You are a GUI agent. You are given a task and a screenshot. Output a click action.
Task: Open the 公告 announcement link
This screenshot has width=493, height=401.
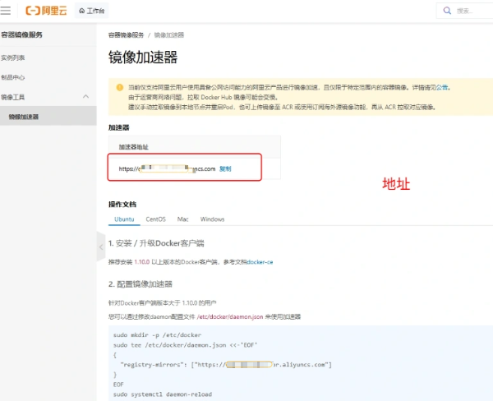[x=442, y=87]
